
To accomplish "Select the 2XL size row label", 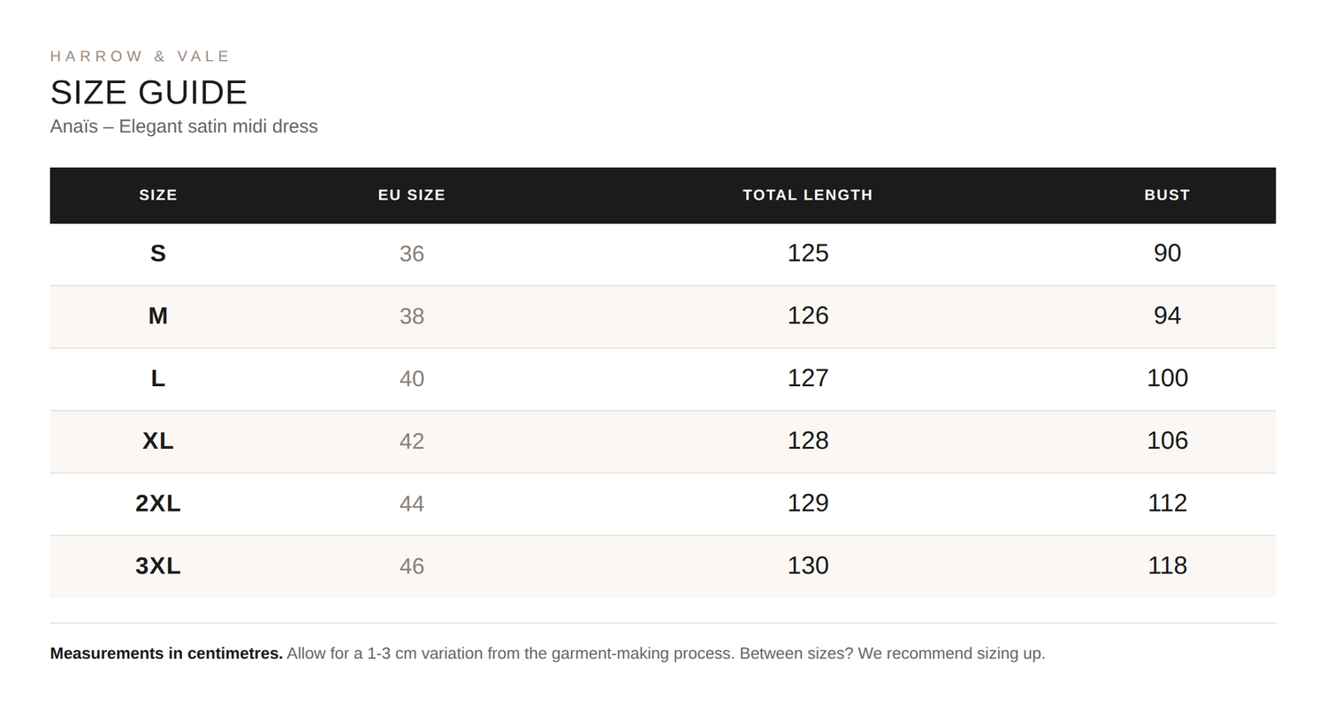I will point(158,504).
